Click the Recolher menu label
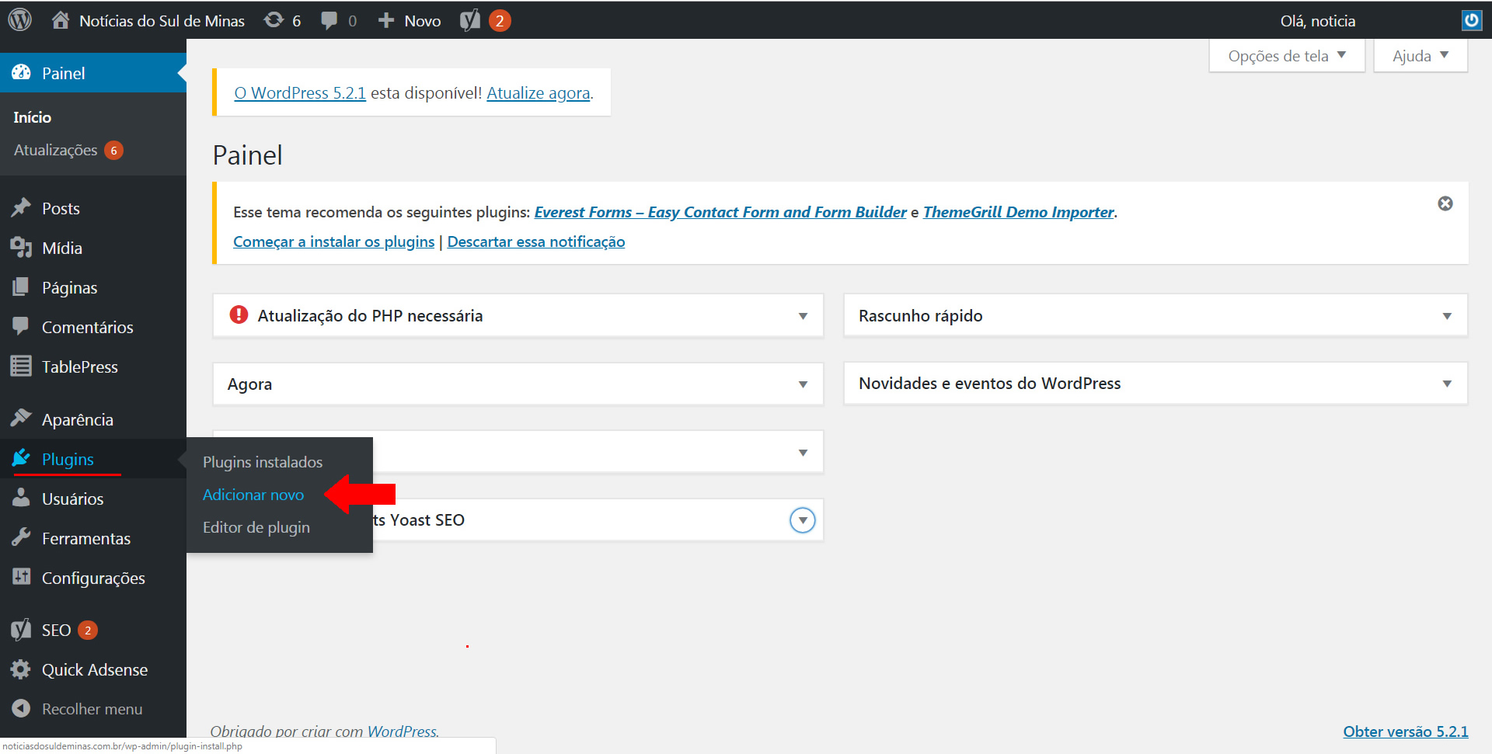 (92, 709)
